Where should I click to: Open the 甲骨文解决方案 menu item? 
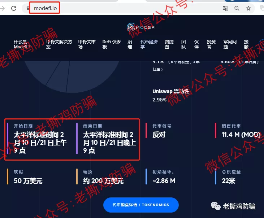point(59,44)
